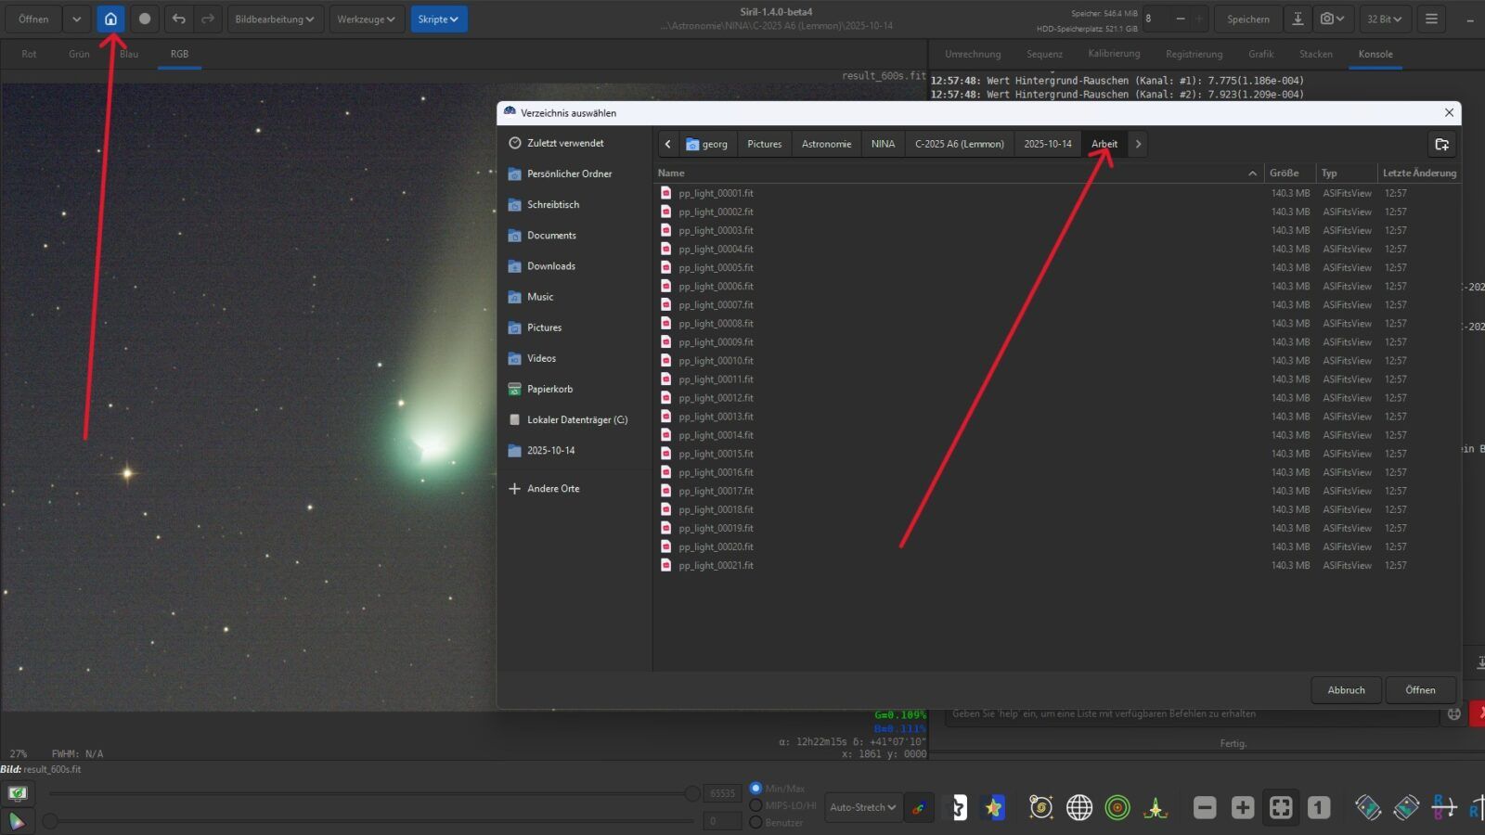Open the Skripte dropdown menu
1485x835 pixels.
point(438,19)
